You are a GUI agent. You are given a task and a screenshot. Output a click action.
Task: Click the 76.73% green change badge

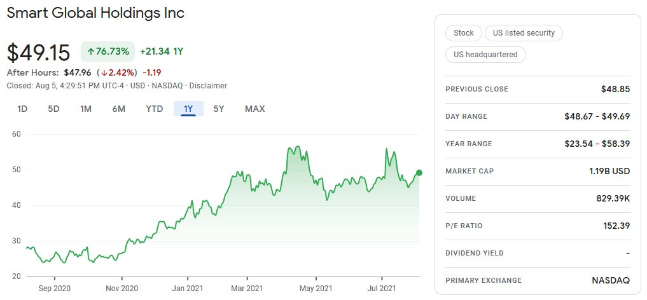tap(108, 51)
